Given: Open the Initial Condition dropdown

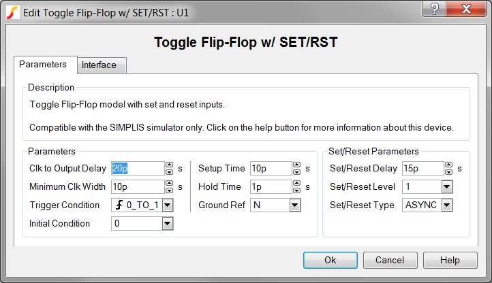Looking at the screenshot, I should 168,224.
